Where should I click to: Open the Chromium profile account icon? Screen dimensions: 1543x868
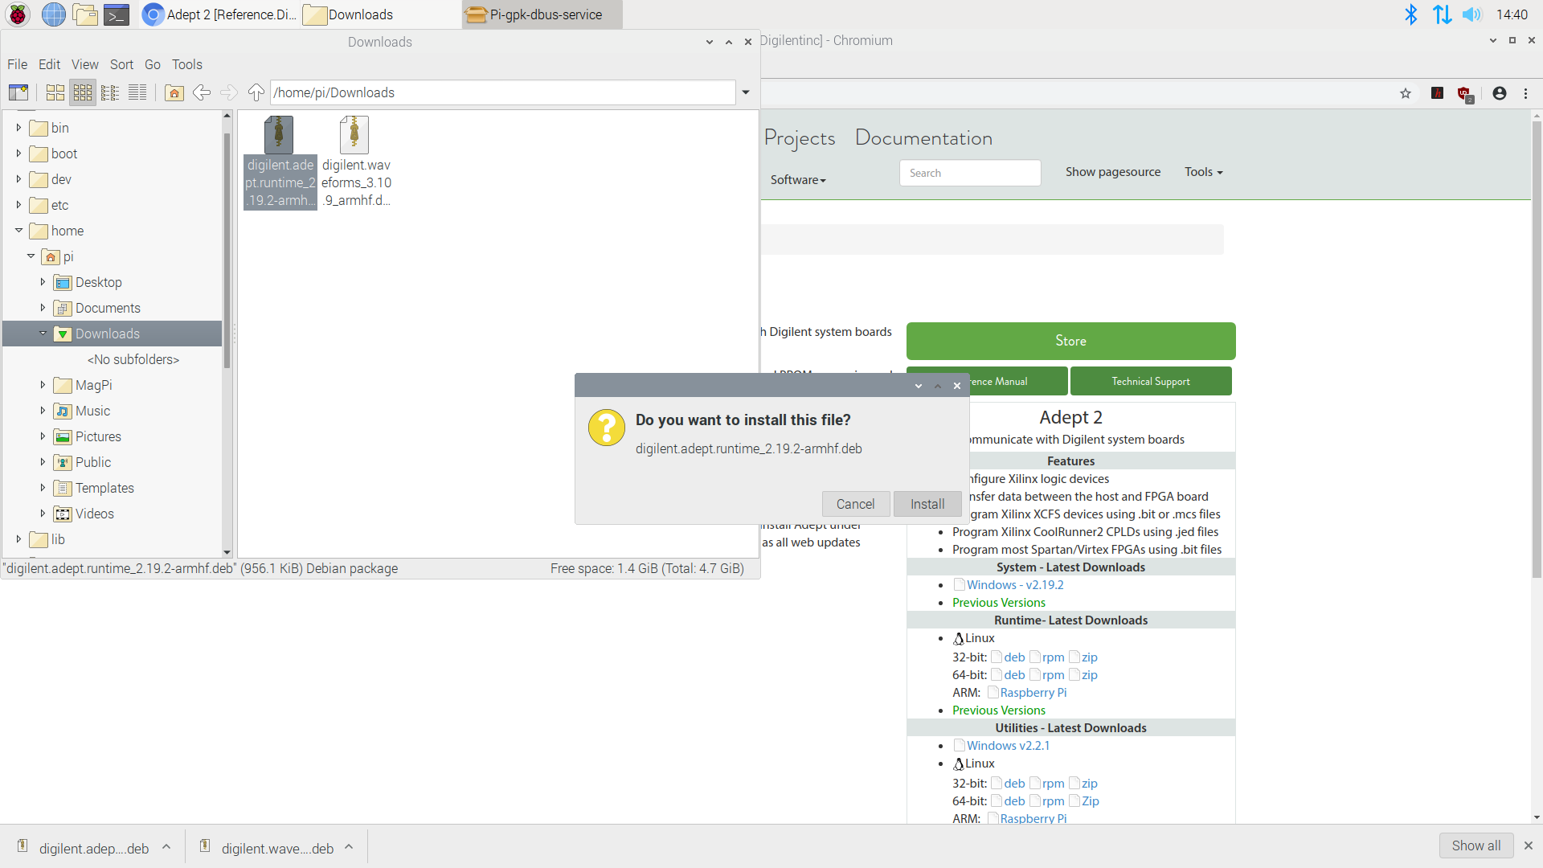pyautogui.click(x=1500, y=93)
